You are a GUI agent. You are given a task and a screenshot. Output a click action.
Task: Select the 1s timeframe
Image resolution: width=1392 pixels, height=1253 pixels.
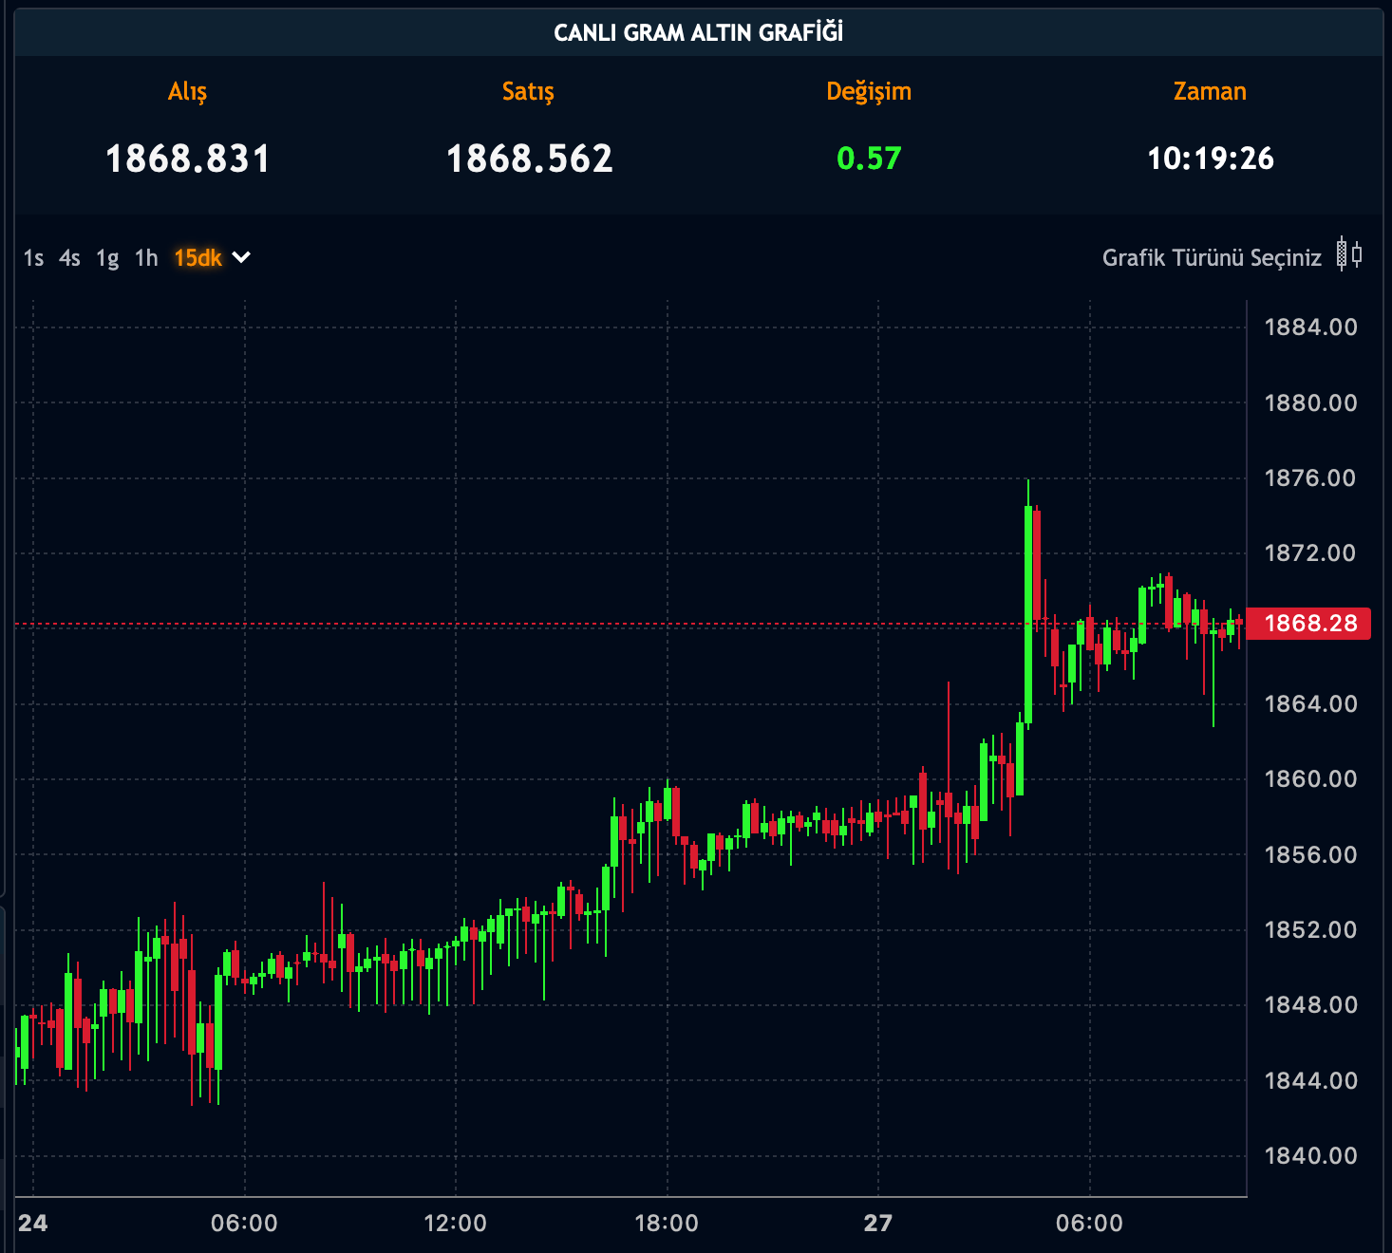[x=33, y=258]
